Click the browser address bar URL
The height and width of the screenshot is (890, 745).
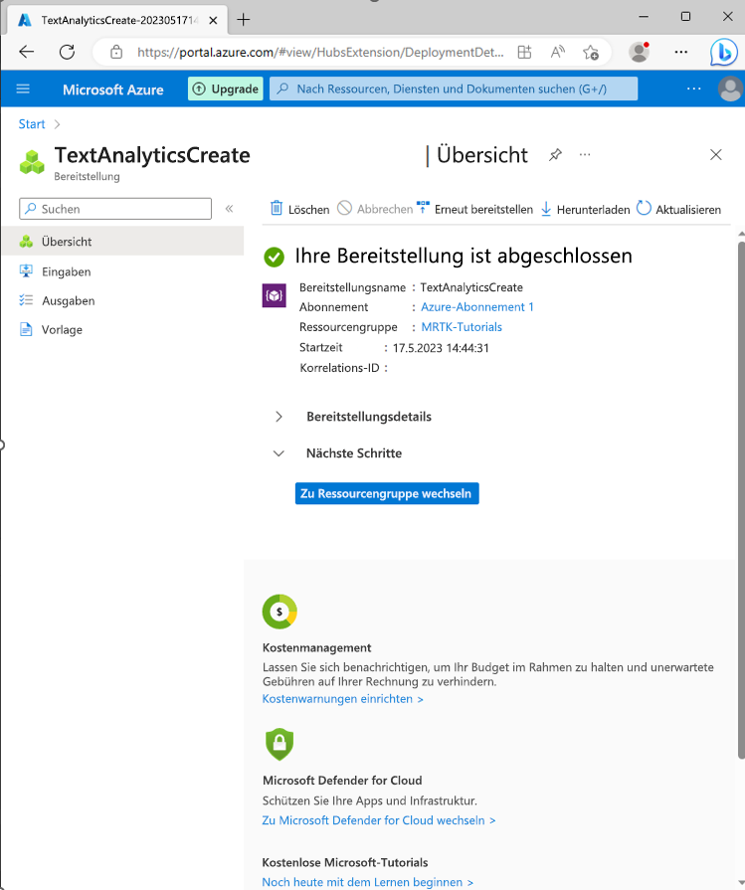[320, 53]
